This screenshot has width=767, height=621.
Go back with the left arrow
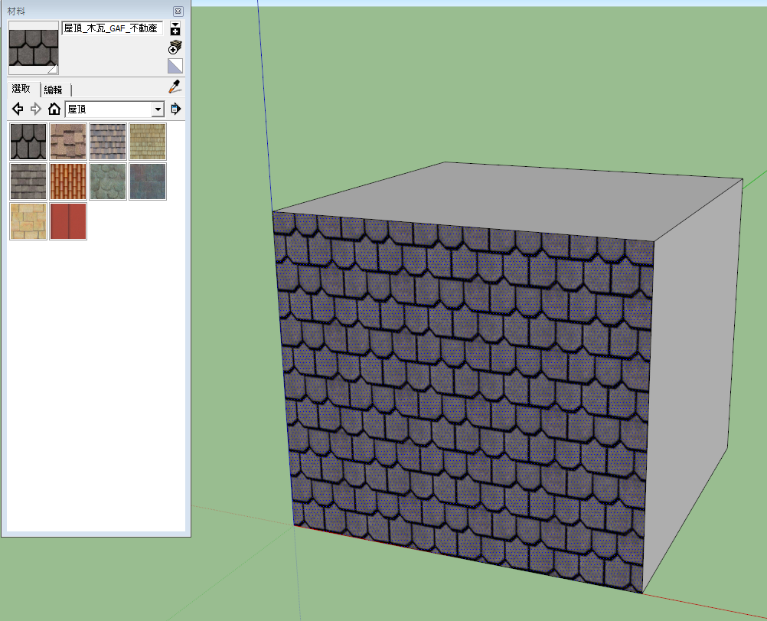18,109
